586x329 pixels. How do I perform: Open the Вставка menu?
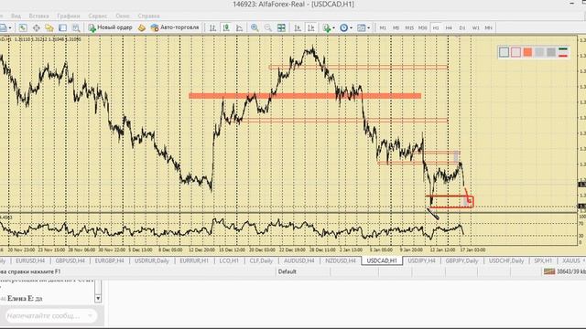coord(38,16)
